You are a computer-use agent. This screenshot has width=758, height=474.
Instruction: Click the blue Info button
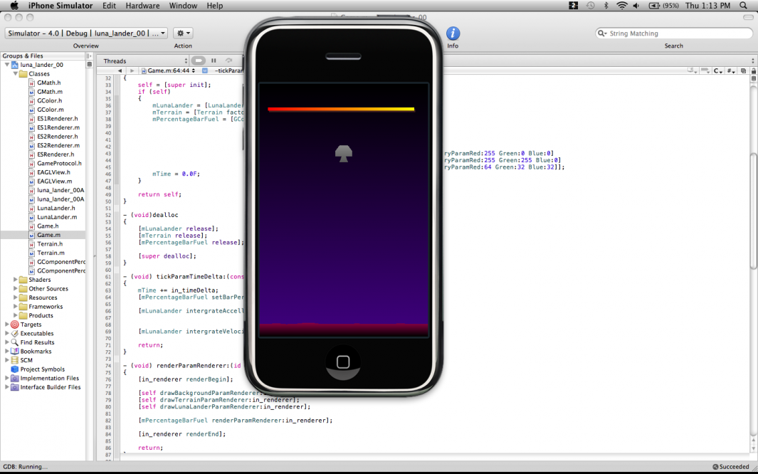pos(453,33)
